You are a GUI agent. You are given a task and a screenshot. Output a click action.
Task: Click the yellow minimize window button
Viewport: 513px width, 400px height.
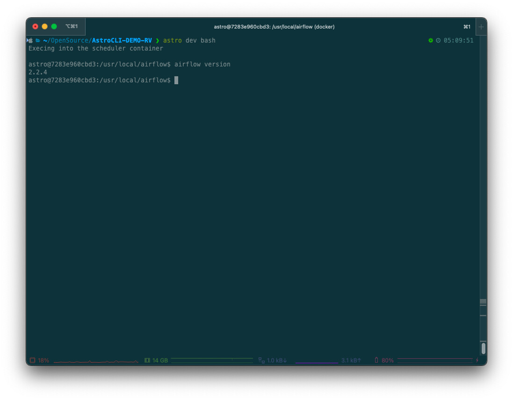point(45,27)
